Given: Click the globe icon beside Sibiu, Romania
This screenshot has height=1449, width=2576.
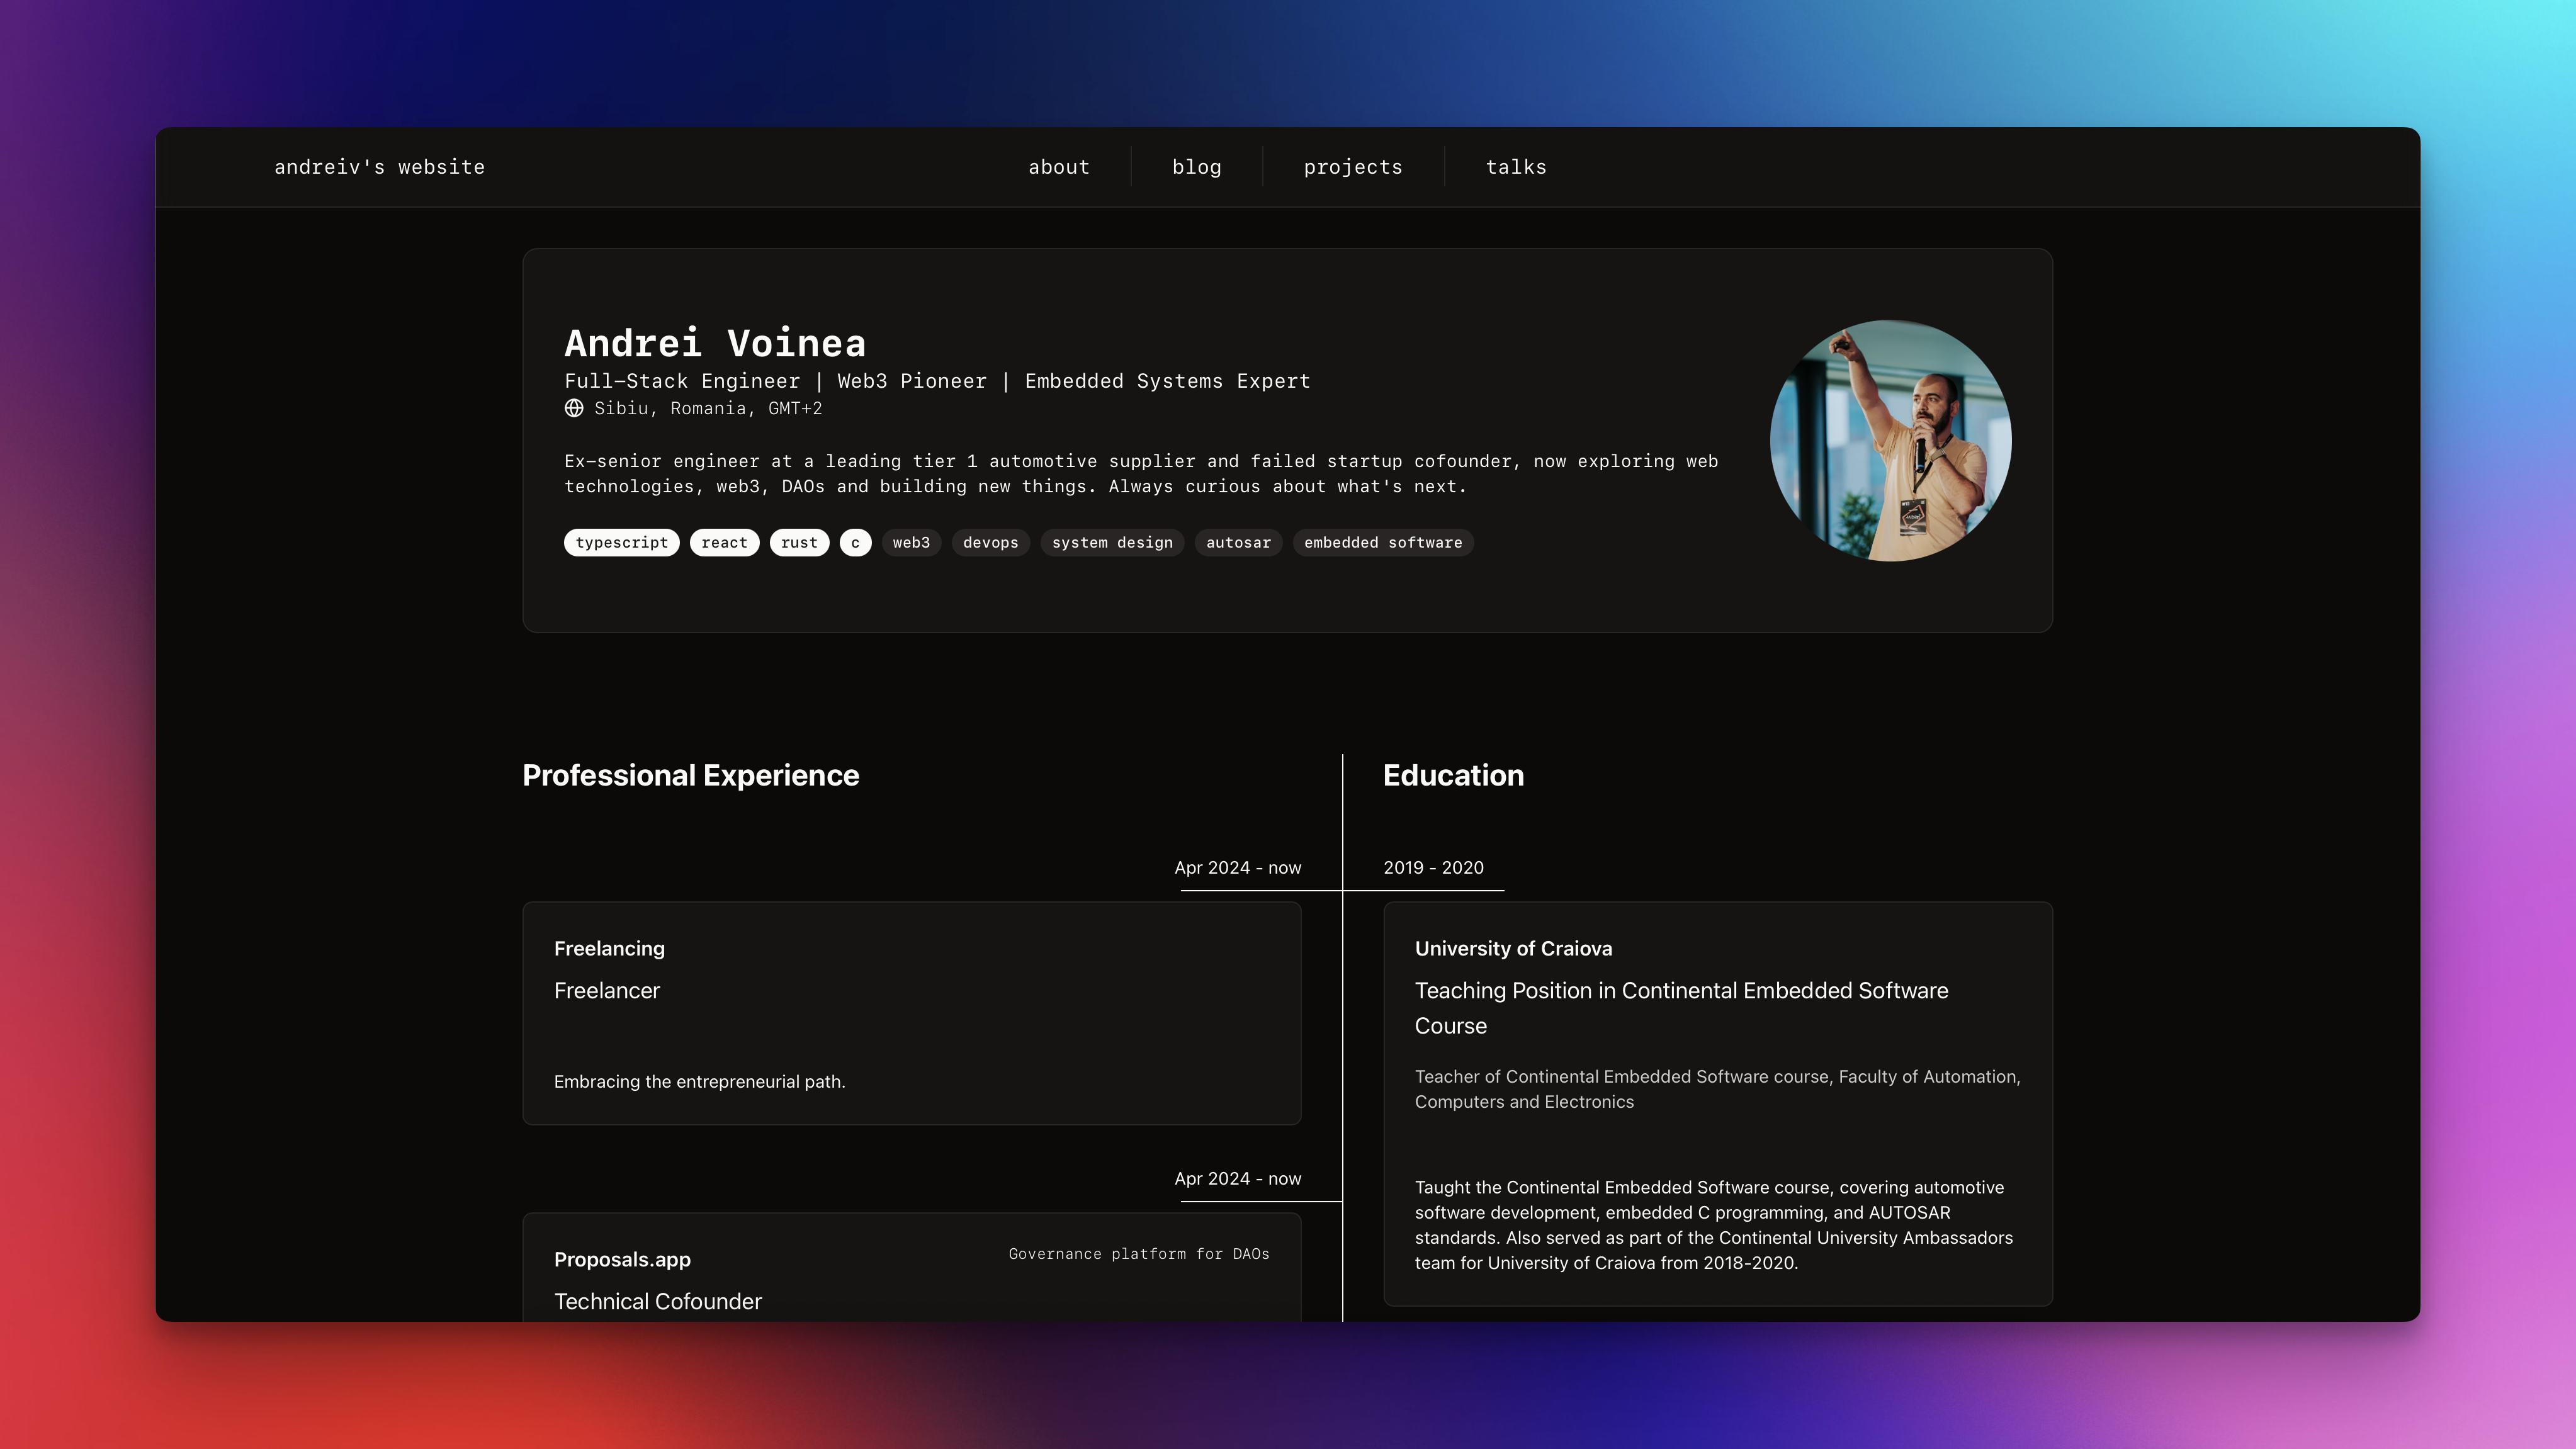Looking at the screenshot, I should click(574, 408).
